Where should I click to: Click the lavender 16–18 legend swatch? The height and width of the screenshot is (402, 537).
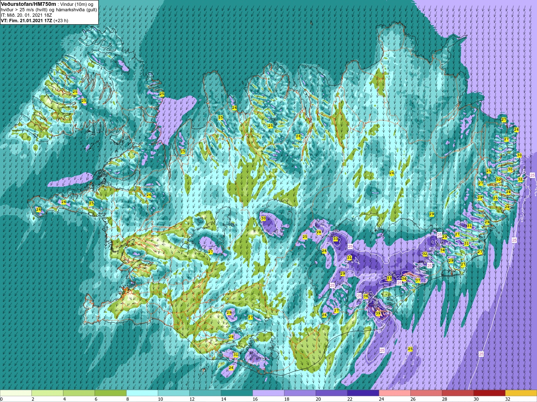268,393
